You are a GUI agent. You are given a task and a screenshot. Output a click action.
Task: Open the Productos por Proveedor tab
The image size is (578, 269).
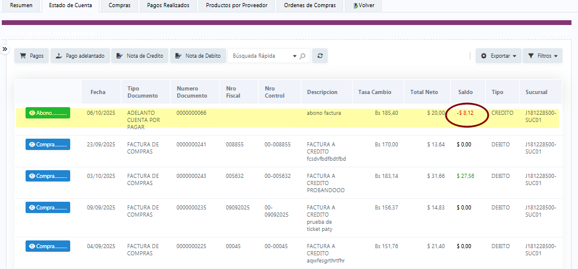237,5
